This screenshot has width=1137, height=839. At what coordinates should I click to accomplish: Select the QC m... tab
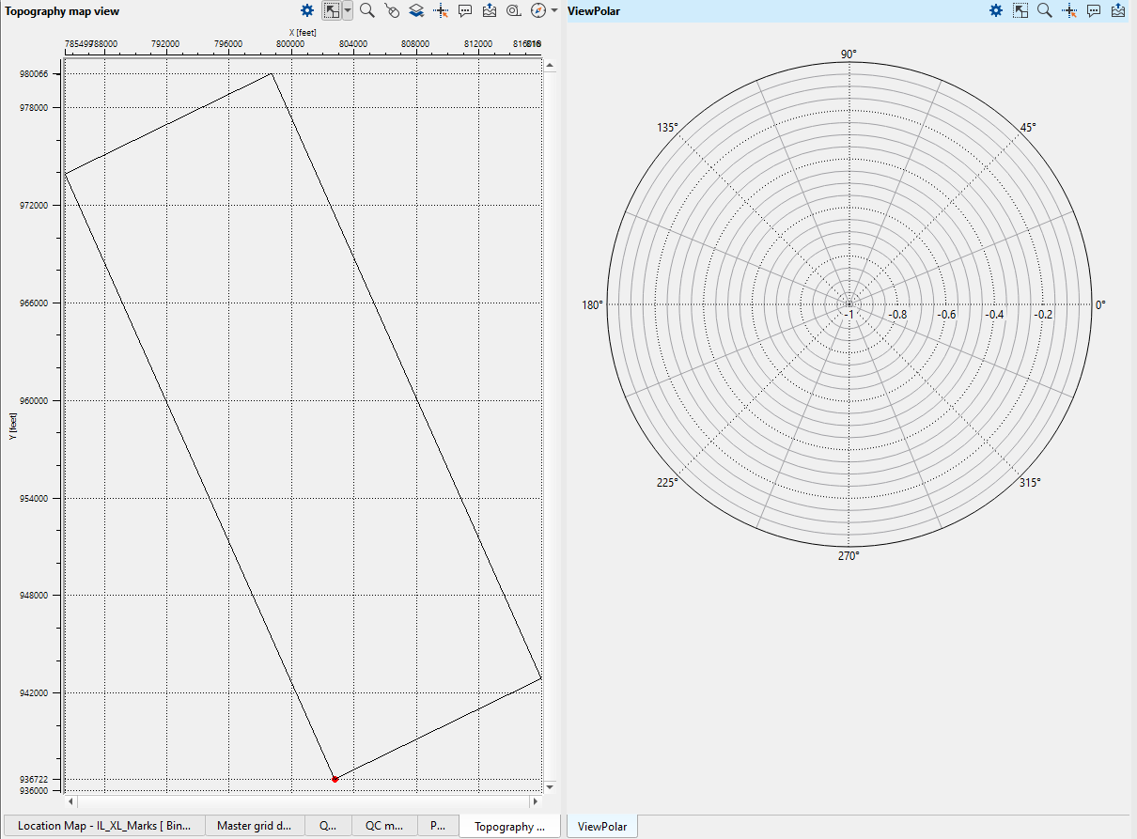(384, 826)
